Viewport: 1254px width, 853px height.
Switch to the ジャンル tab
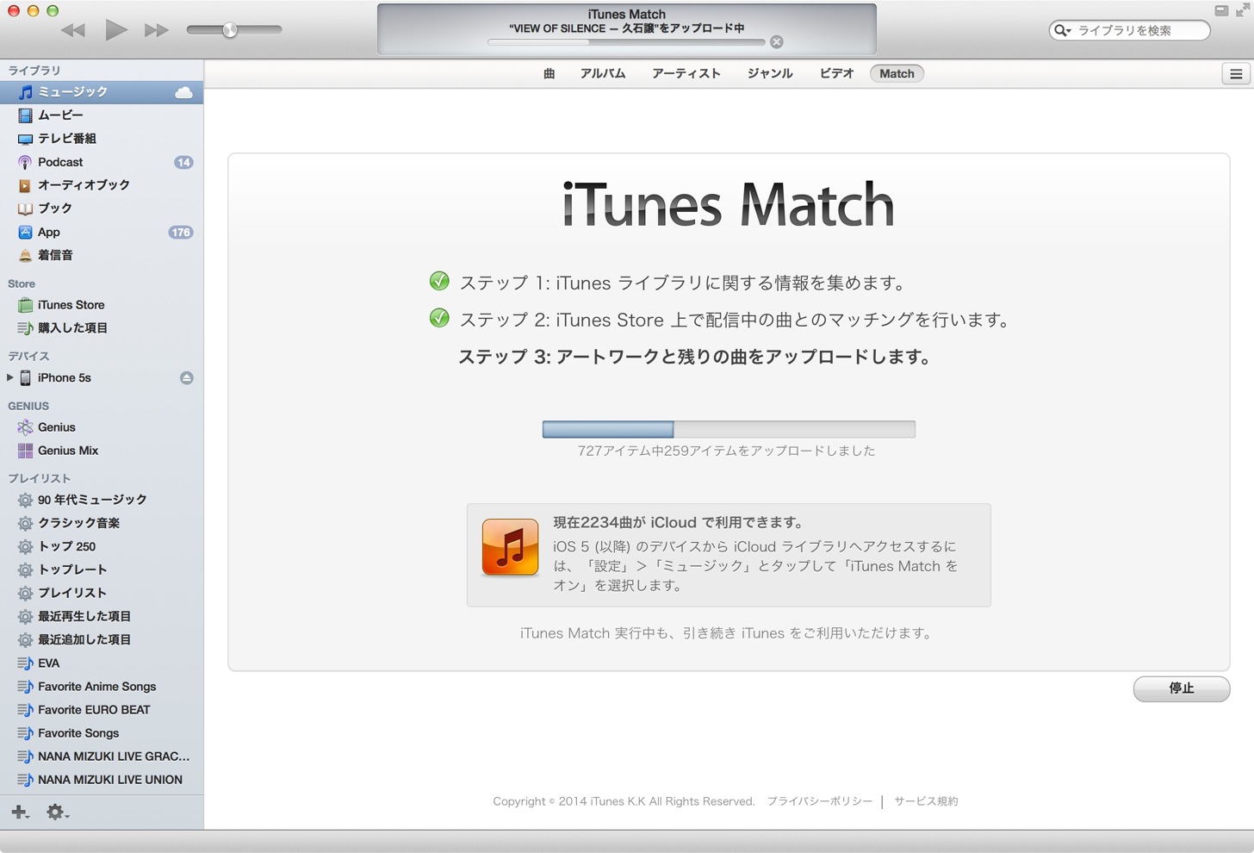pos(770,74)
